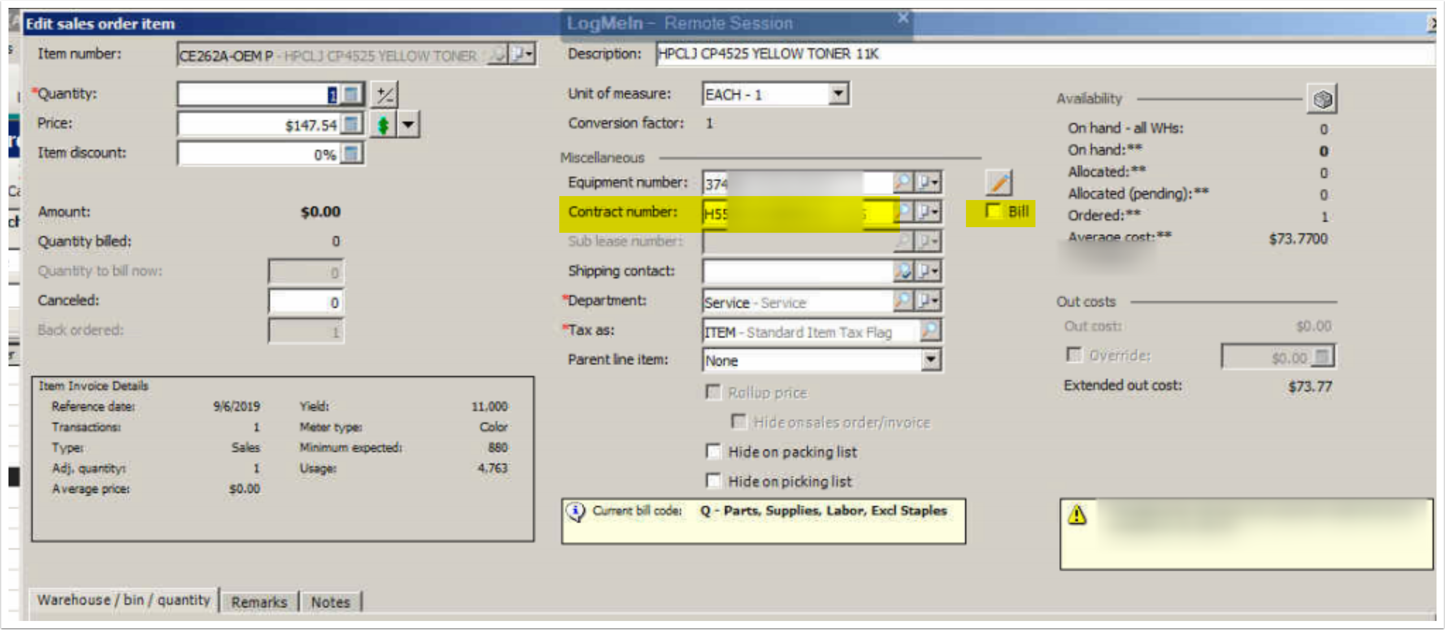
Task: Switch to Warehouse / bin / quantity tab
Action: click(x=124, y=600)
